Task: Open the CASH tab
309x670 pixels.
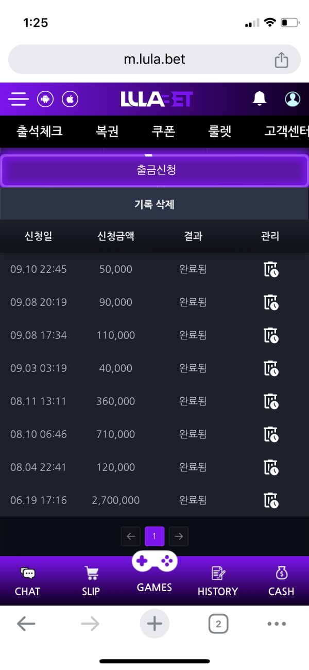Action: point(281,582)
